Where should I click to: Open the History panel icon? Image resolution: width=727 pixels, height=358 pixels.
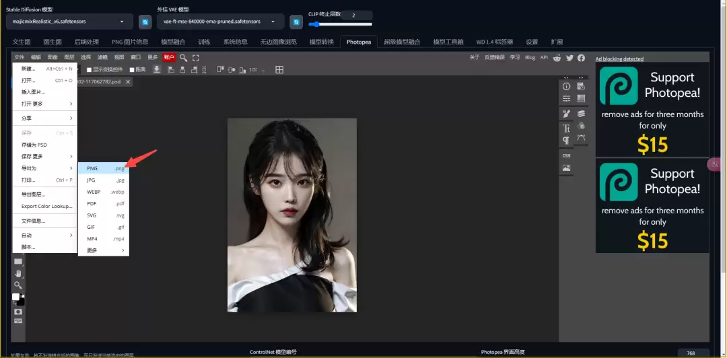click(x=581, y=86)
